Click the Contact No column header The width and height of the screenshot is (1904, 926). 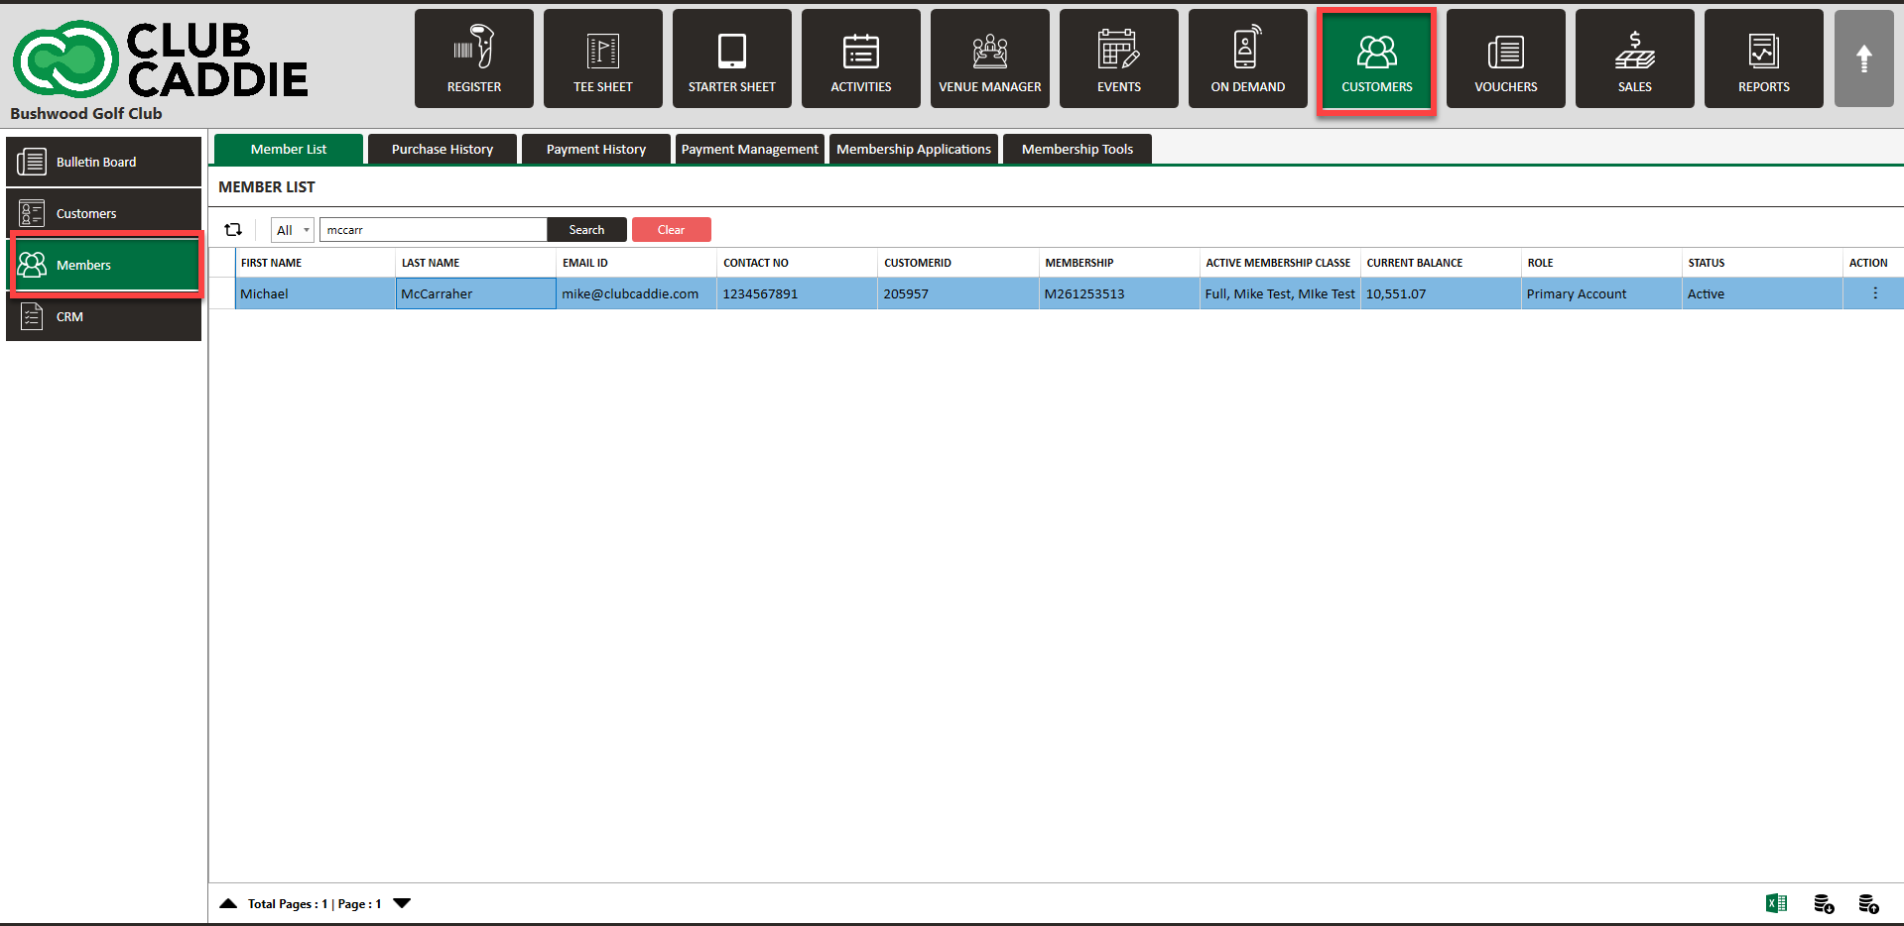(x=798, y=263)
